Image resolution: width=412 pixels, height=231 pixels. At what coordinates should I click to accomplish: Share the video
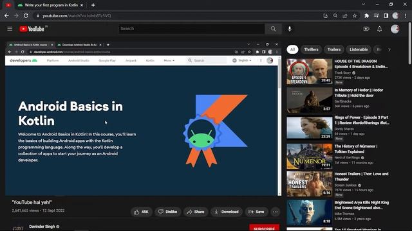196,212
